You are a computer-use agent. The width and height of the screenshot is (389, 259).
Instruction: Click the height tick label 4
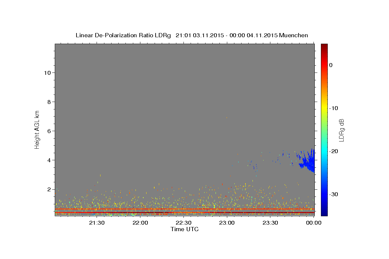(x=49, y=160)
